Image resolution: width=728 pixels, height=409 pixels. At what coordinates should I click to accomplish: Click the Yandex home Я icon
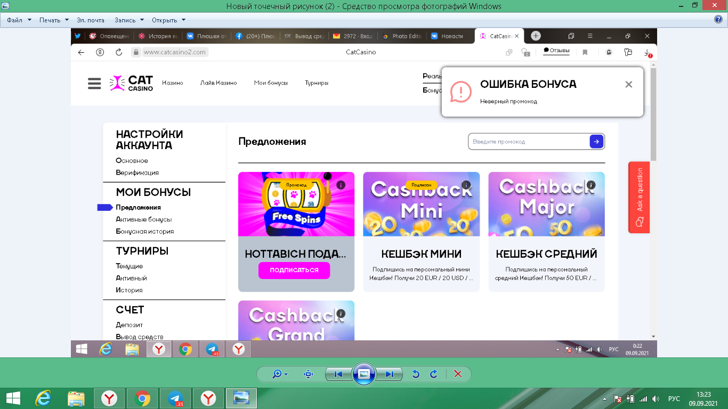100,52
